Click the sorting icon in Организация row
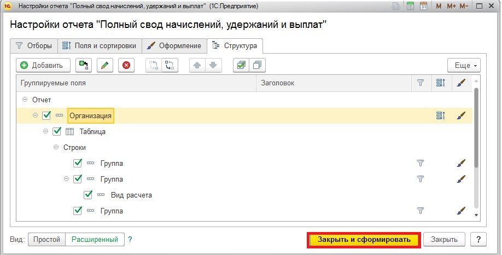 pyautogui.click(x=441, y=115)
